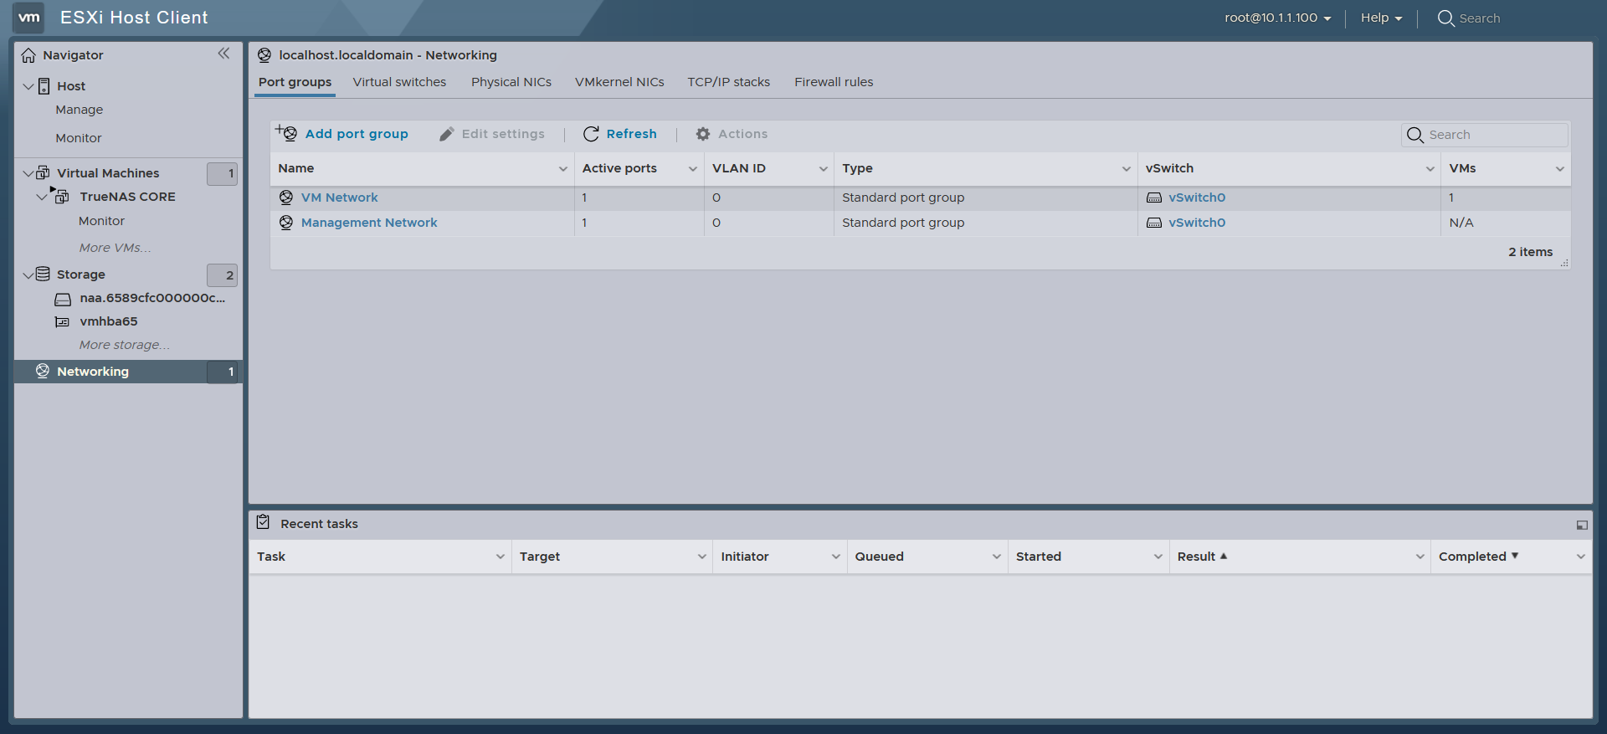Click vSwitch0 icon in VM Network row
Screen dimensions: 1607x734
coord(1154,198)
